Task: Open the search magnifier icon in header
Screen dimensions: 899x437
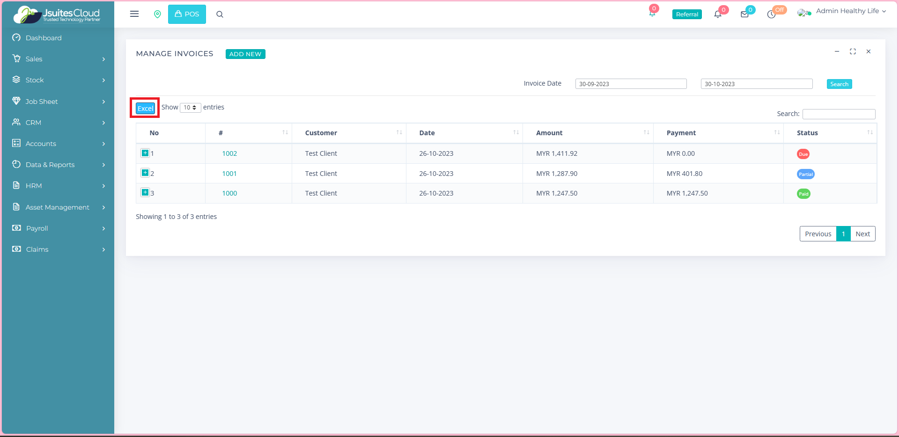Action: 220,15
